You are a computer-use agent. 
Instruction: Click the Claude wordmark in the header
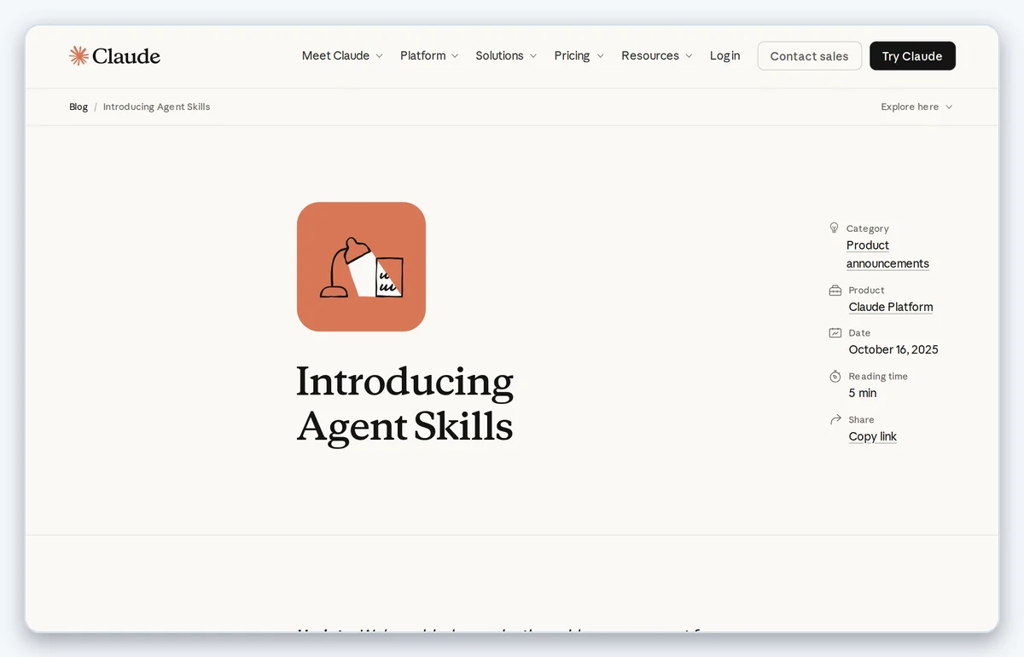tap(126, 56)
